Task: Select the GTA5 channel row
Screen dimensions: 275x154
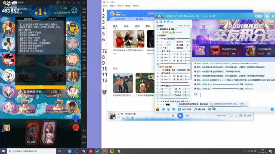Action: point(174,92)
